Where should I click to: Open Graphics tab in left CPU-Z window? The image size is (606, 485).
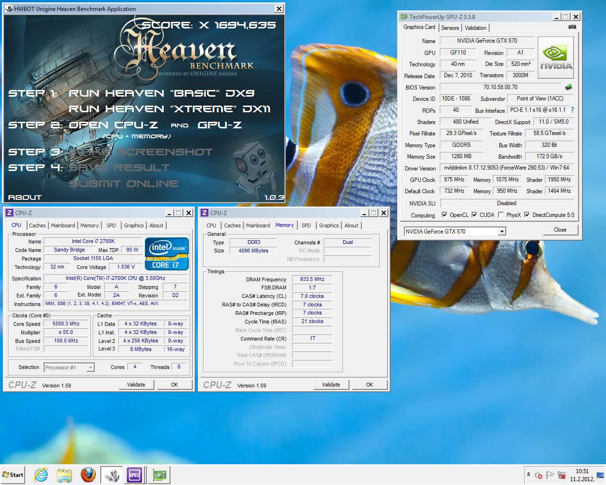(134, 225)
